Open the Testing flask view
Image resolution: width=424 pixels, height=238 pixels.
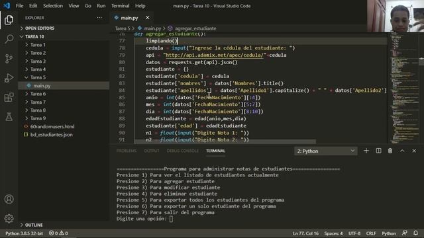(9, 117)
